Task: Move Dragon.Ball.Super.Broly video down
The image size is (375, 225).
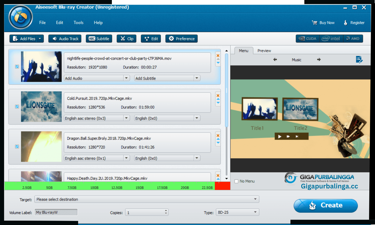Action: coord(218,143)
